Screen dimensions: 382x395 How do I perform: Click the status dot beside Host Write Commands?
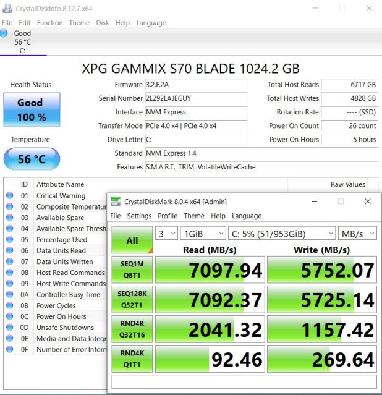click(x=9, y=283)
